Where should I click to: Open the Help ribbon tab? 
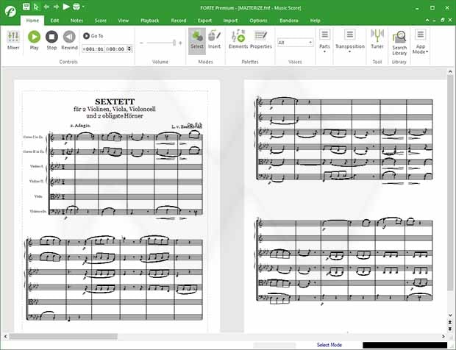315,21
